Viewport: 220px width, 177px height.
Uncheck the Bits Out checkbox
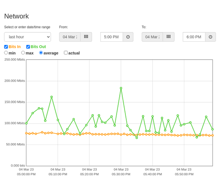(28, 47)
